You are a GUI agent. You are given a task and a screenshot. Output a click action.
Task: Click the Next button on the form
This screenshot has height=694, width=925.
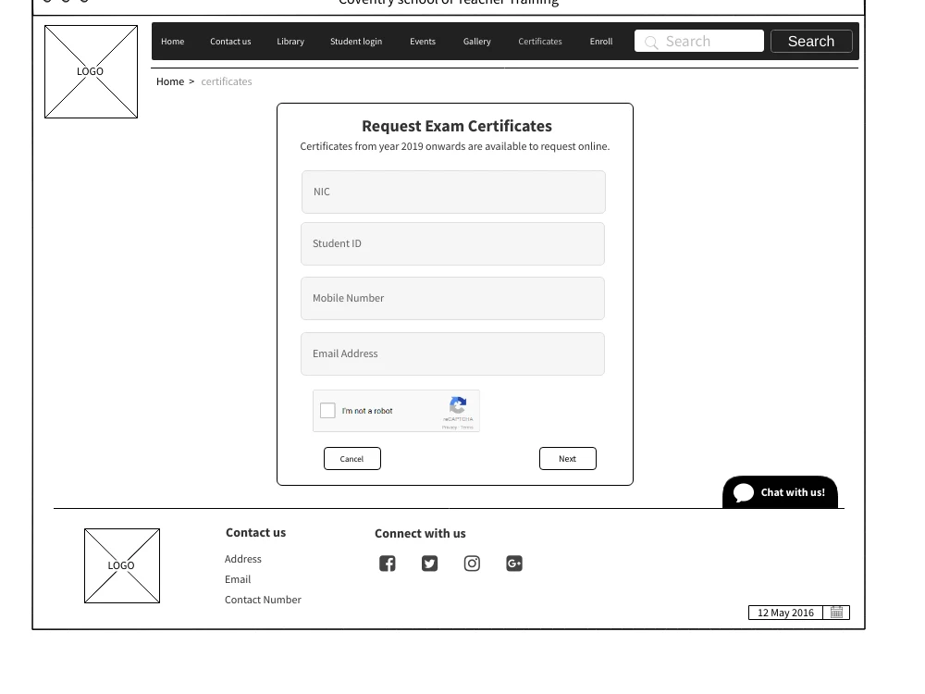(x=567, y=458)
